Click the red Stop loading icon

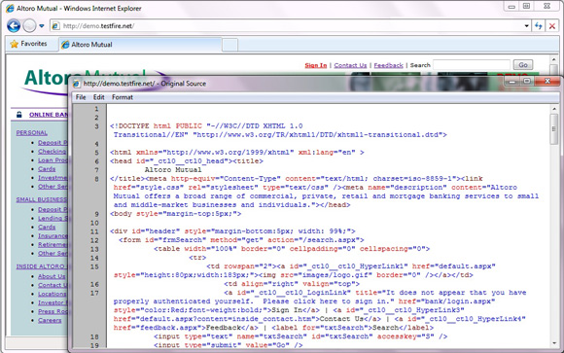551,26
